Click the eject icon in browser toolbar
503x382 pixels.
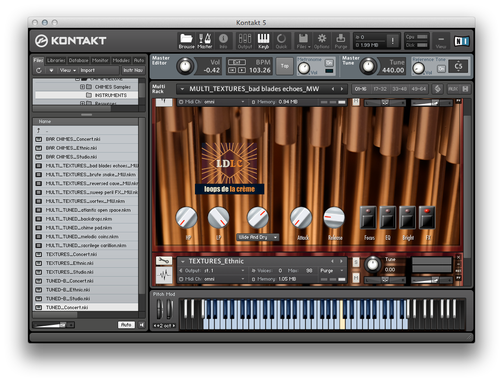(51, 70)
